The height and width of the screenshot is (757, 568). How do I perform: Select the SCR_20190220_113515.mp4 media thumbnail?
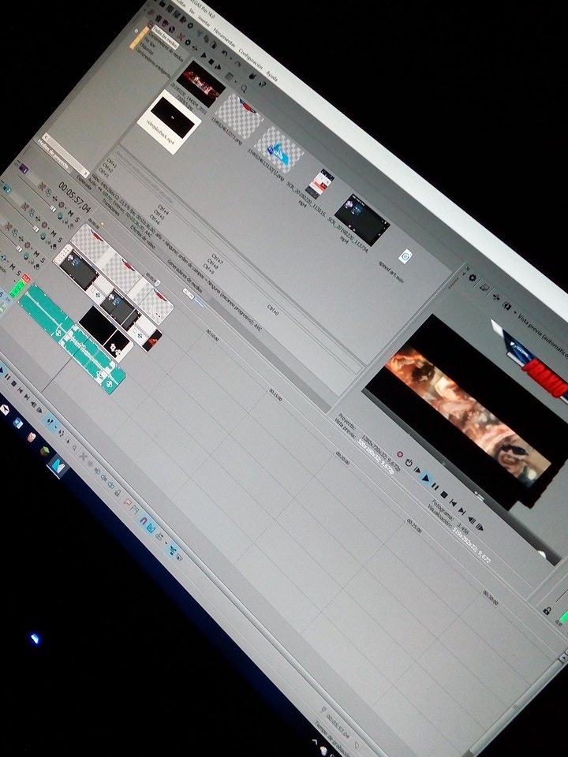point(319,184)
